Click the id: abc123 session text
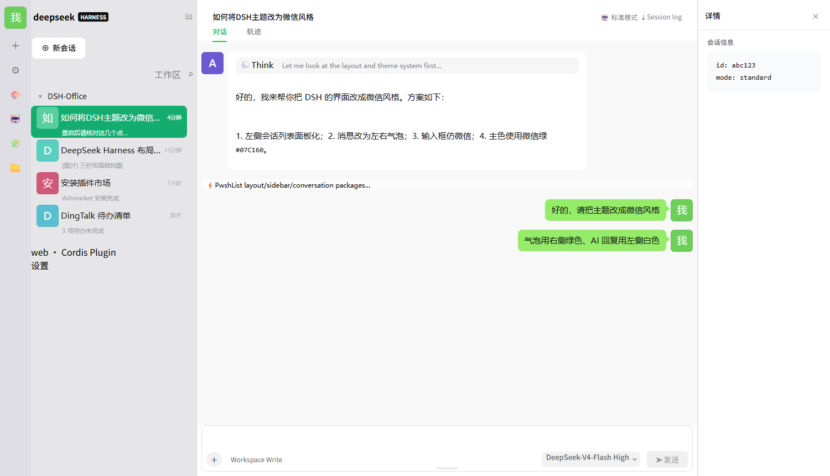830x476 pixels. coord(735,65)
